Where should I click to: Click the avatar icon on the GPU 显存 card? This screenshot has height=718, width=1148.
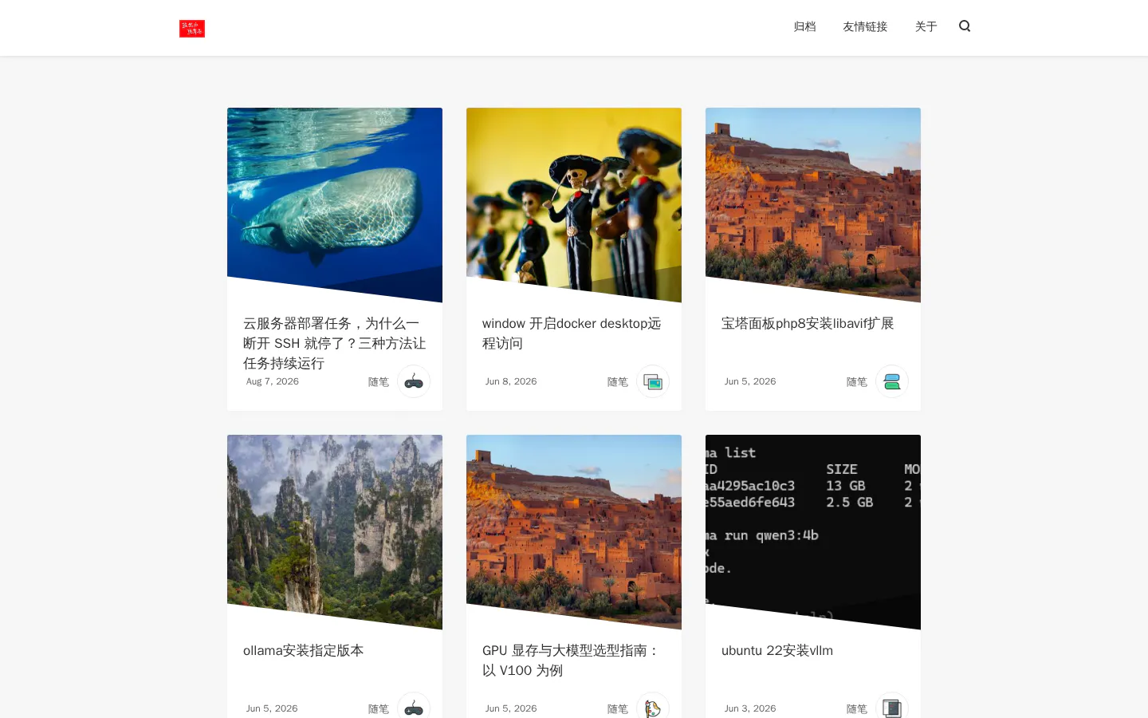pos(653,705)
